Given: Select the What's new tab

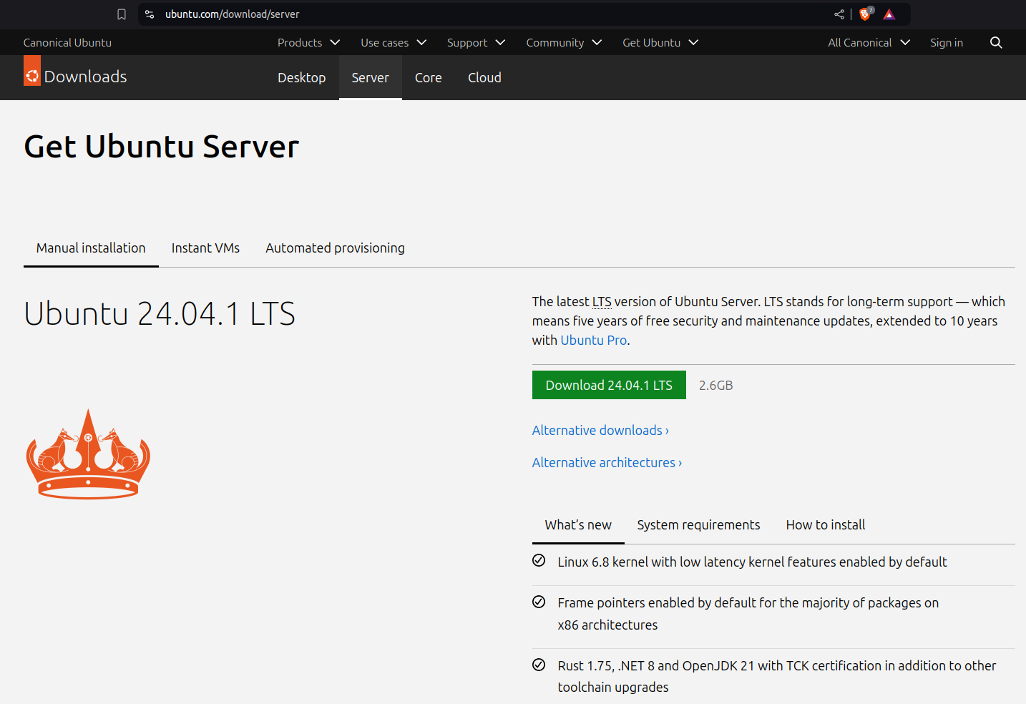Looking at the screenshot, I should [578, 525].
